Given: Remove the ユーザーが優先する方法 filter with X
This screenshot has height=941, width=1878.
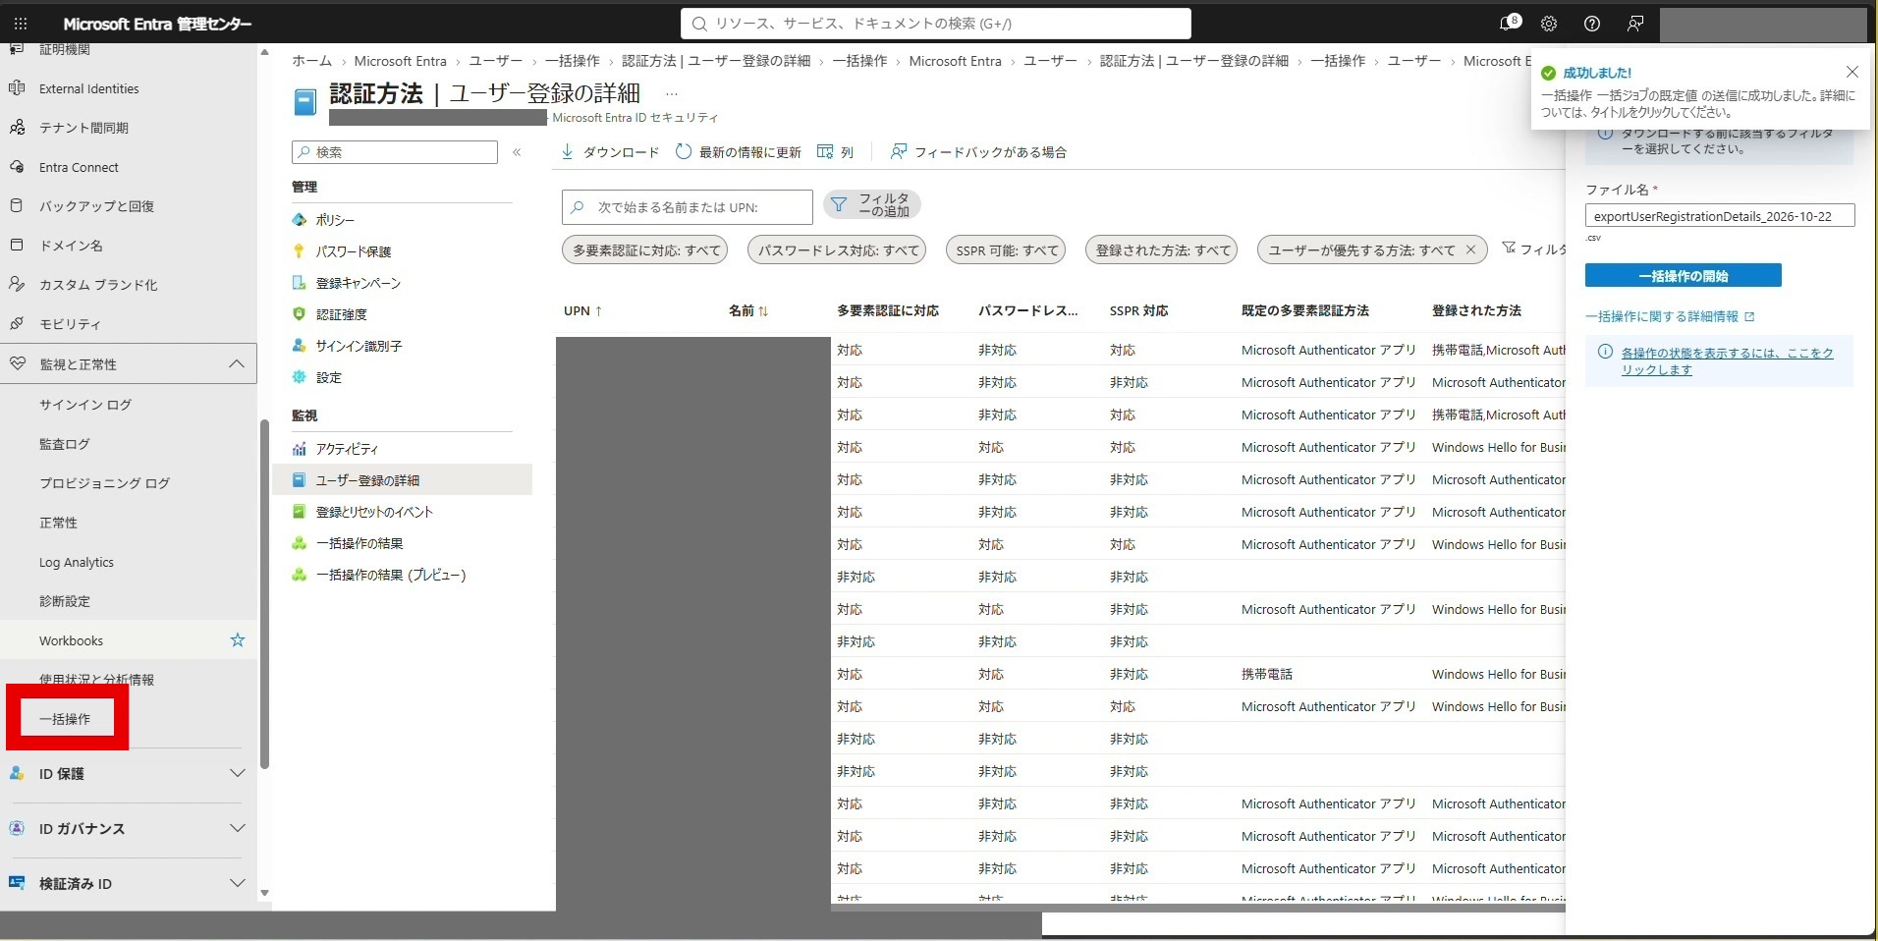Looking at the screenshot, I should click(1470, 250).
